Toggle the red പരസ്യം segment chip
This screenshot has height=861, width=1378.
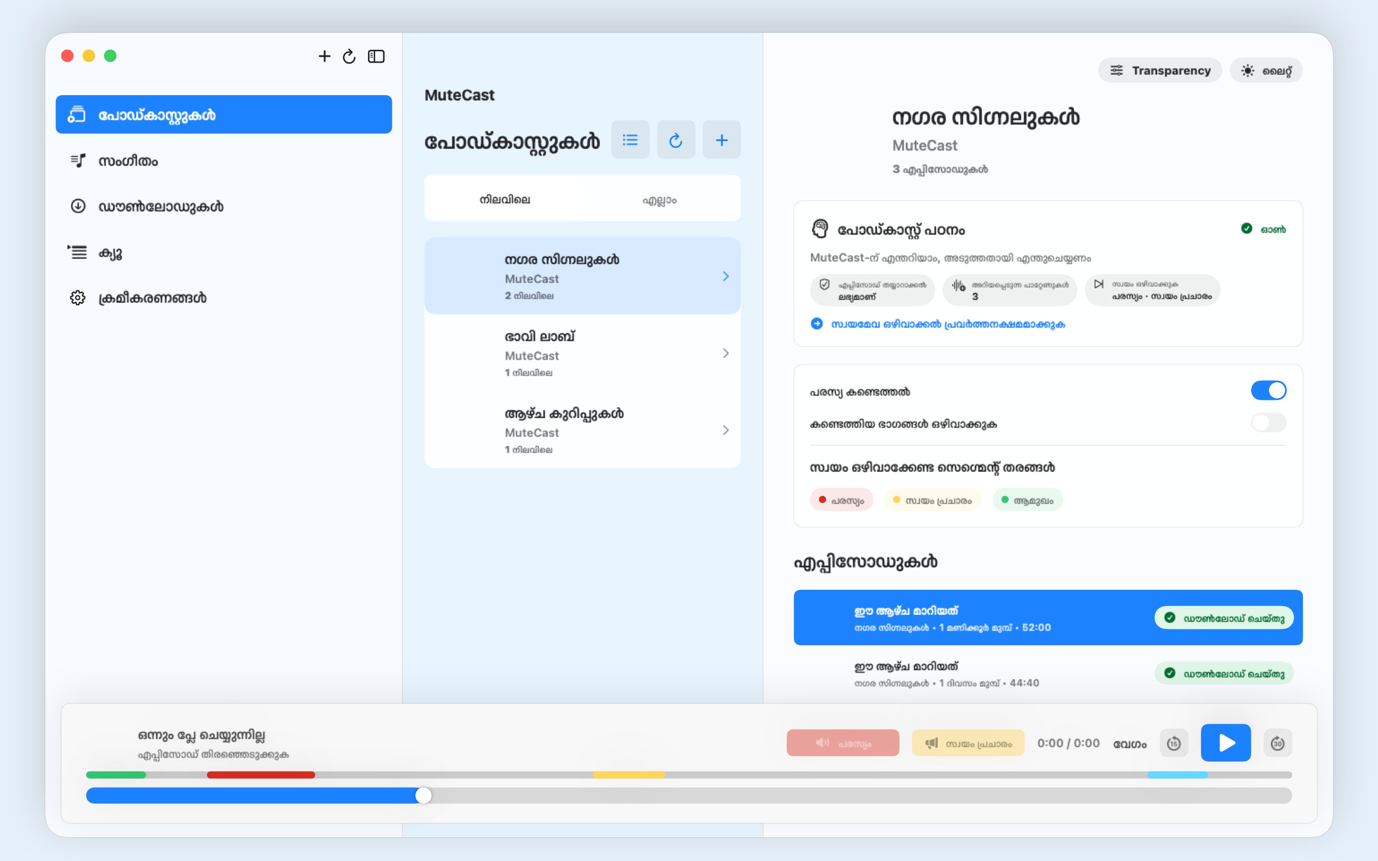point(841,500)
